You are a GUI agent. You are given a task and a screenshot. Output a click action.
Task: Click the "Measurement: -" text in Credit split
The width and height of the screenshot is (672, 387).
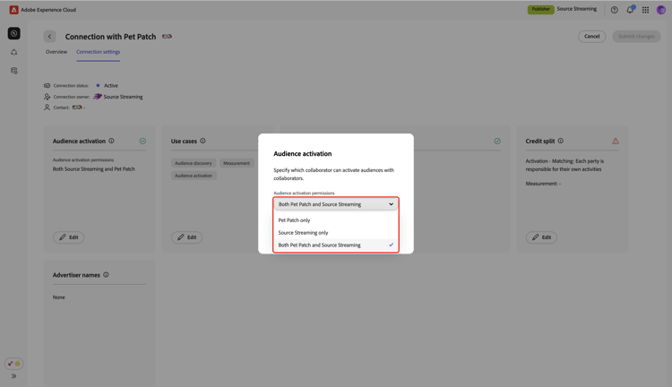pyautogui.click(x=543, y=184)
